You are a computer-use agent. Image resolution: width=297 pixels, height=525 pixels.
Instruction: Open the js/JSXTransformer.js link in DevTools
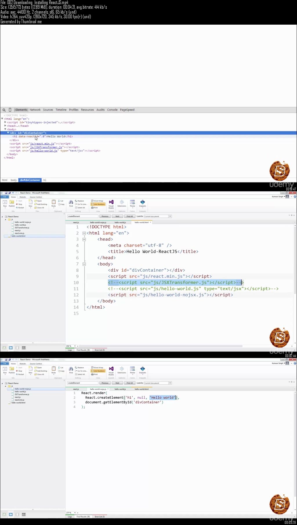(x=46, y=147)
